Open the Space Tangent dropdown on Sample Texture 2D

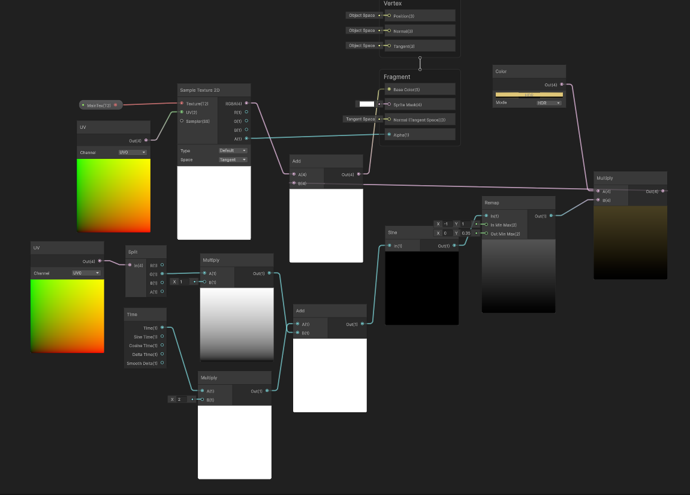pyautogui.click(x=233, y=159)
